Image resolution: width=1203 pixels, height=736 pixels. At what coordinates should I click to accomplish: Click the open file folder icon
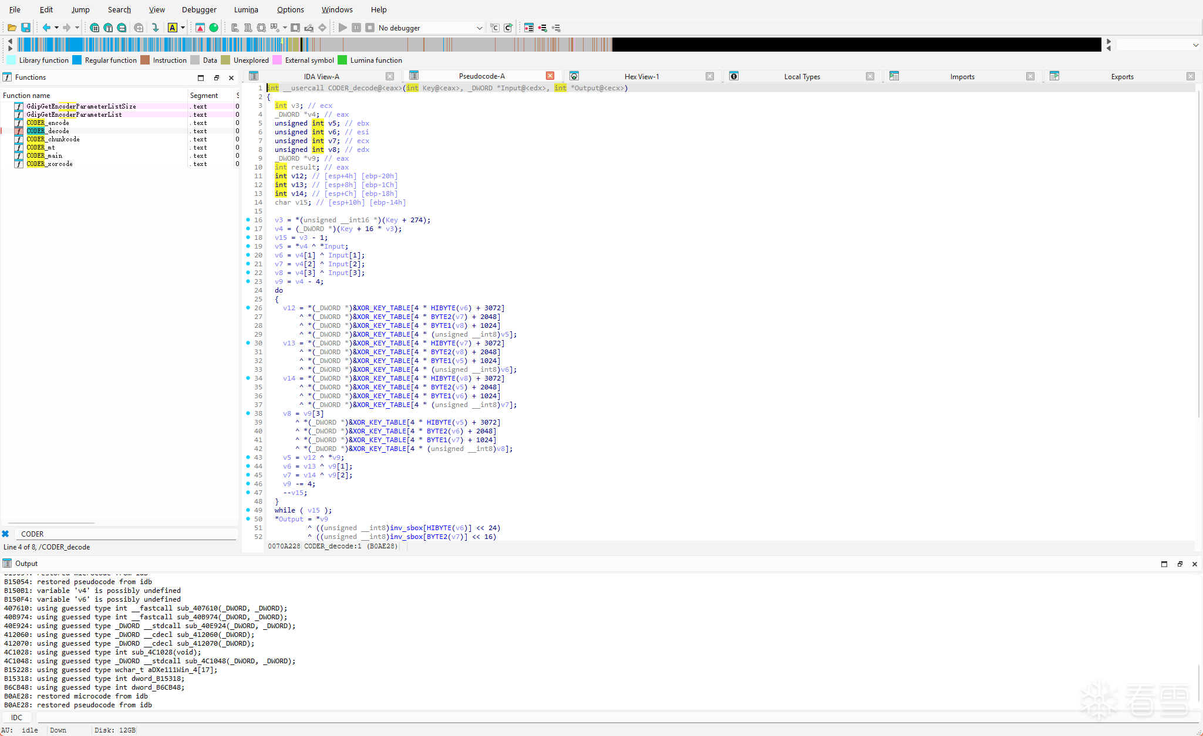[12, 28]
